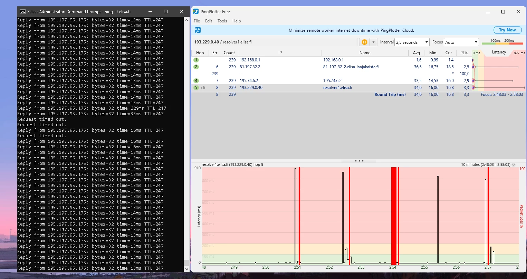Click the hop 5 timeline graph bars icon

coord(203,88)
